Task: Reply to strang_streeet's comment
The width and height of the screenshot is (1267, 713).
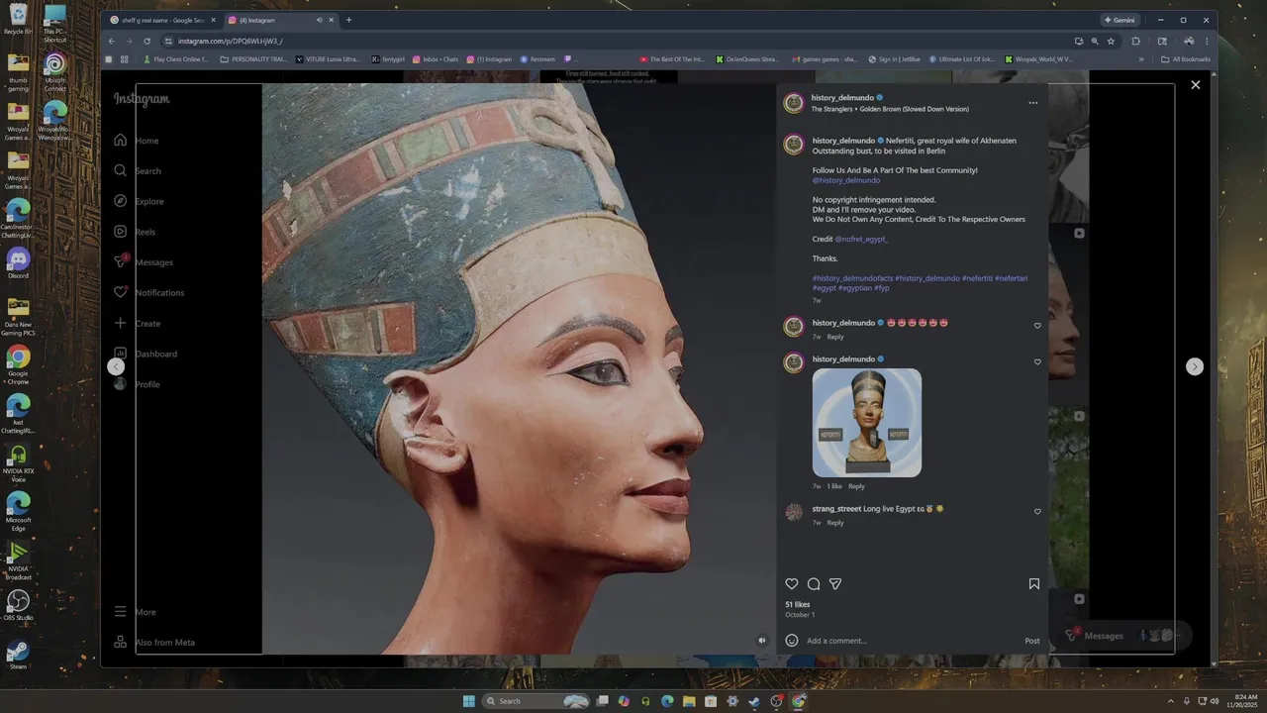Action: (x=835, y=523)
